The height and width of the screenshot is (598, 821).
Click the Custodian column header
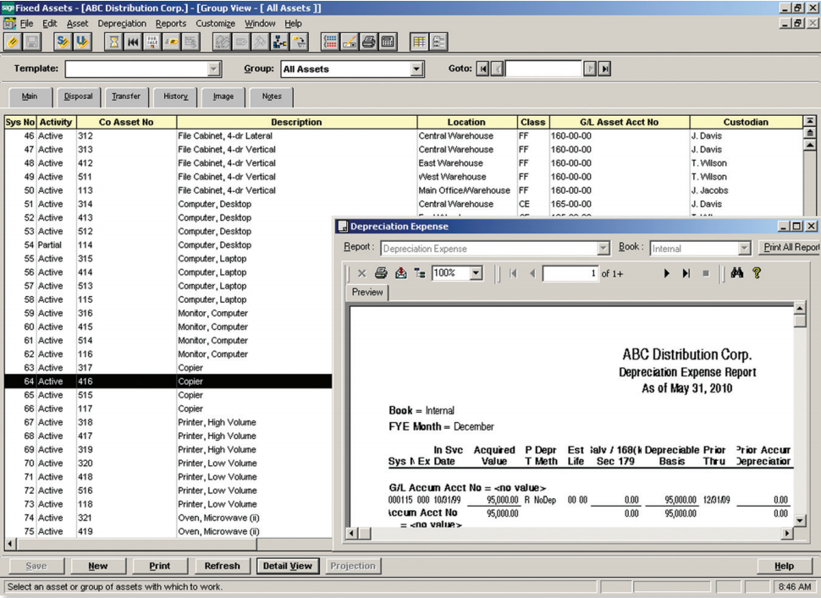click(x=746, y=122)
